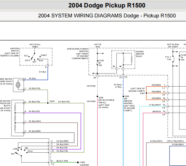
Task: Select the "(OR LT BLU/ORG)" note
Action: [175, 141]
